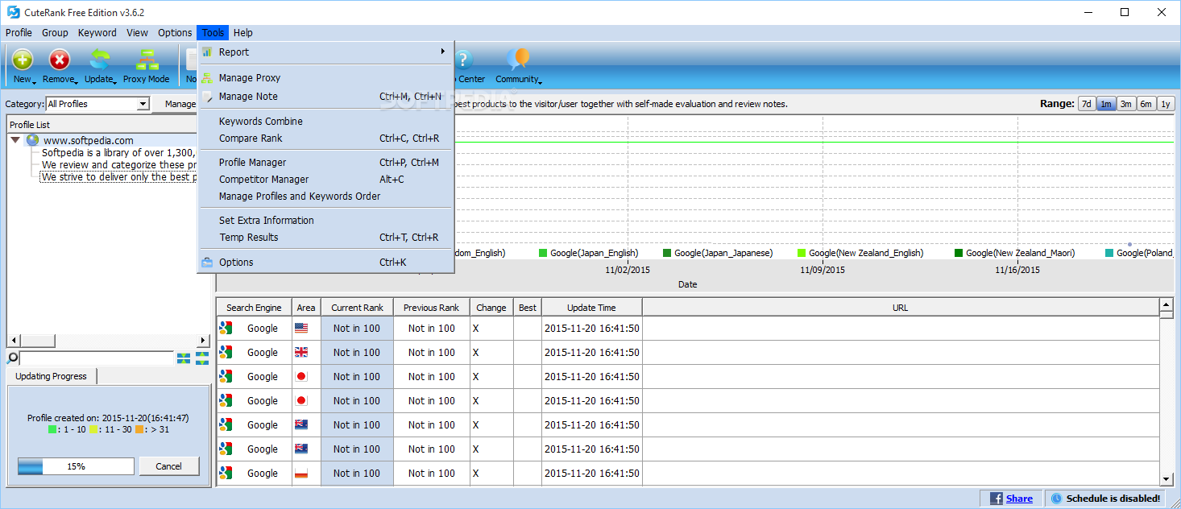Open the Keyword menu
The image size is (1181, 509).
[x=97, y=33]
